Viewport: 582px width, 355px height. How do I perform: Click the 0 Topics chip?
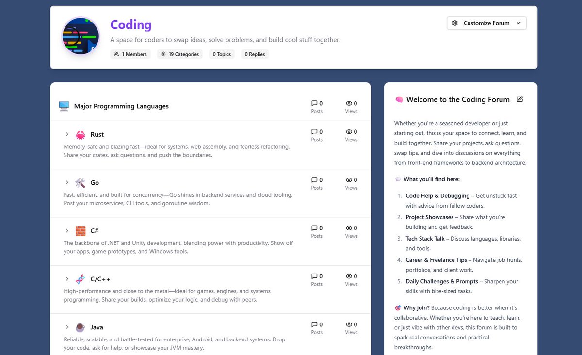(221, 54)
